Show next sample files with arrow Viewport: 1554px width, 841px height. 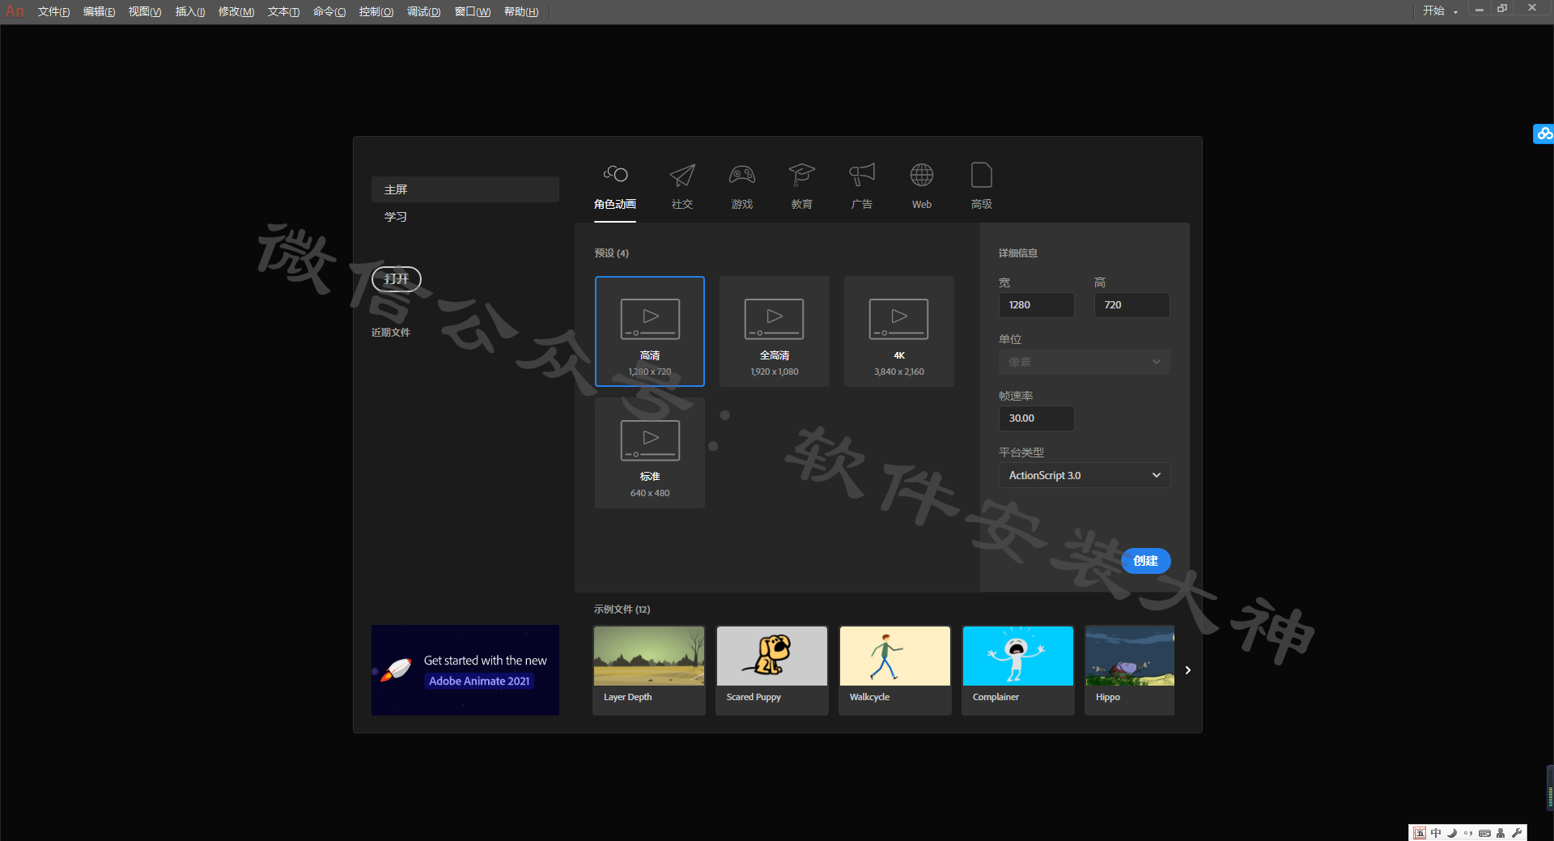(1187, 670)
